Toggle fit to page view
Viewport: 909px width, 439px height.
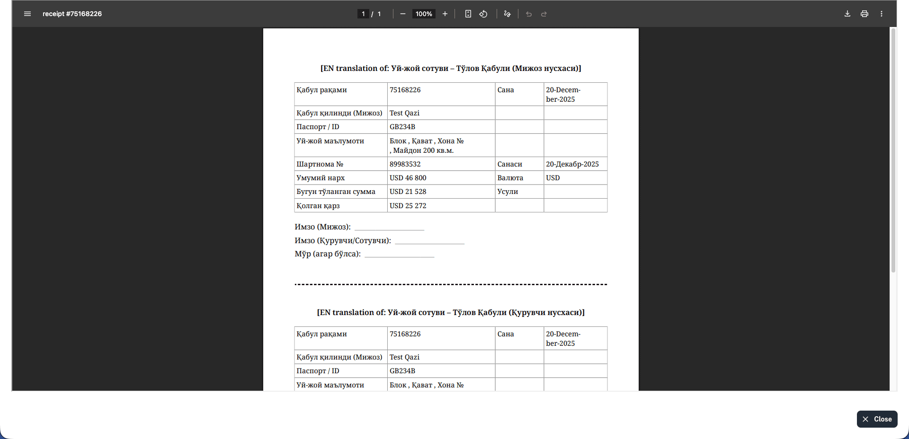[468, 14]
